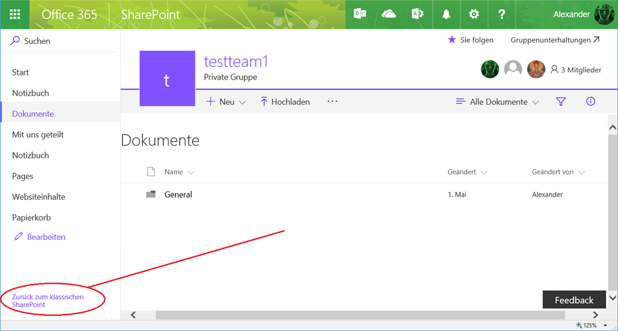The height and width of the screenshot is (331, 618).
Task: Open Websiteinhalte
Action: click(x=39, y=197)
